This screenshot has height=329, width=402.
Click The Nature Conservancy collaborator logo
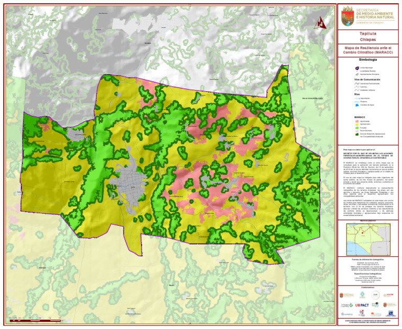pos(347,305)
